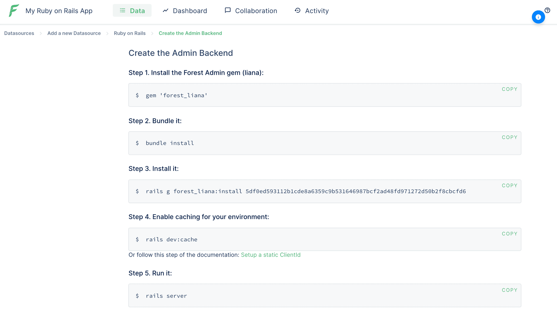557x315 pixels.
Task: Click the Step 5. Run it heading
Action: (x=150, y=273)
